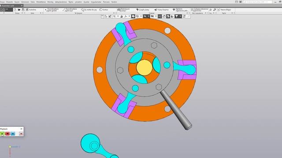Choose Koordinatlara göre ayır tool
282x158 pixels.
coord(70,10)
